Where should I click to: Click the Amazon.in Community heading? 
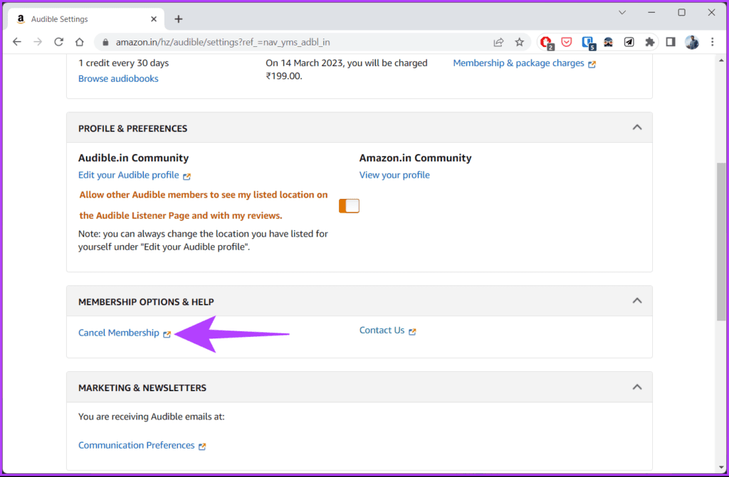tap(415, 158)
